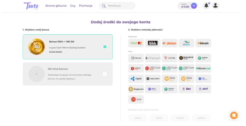This screenshot has width=246, height=126.
Task: Click the 'Czytaj więcej' bonus link
Action: [x=56, y=52]
